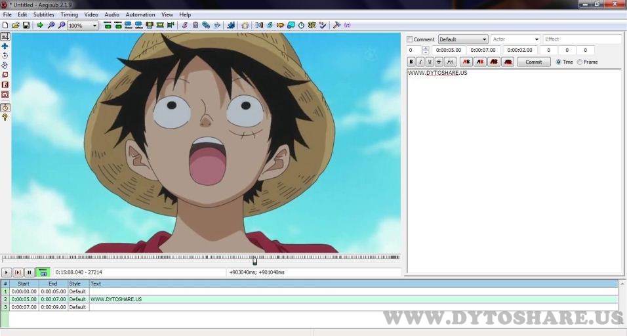Toggle bold with the B button
Screen dimensions: 627x336
(x=411, y=62)
